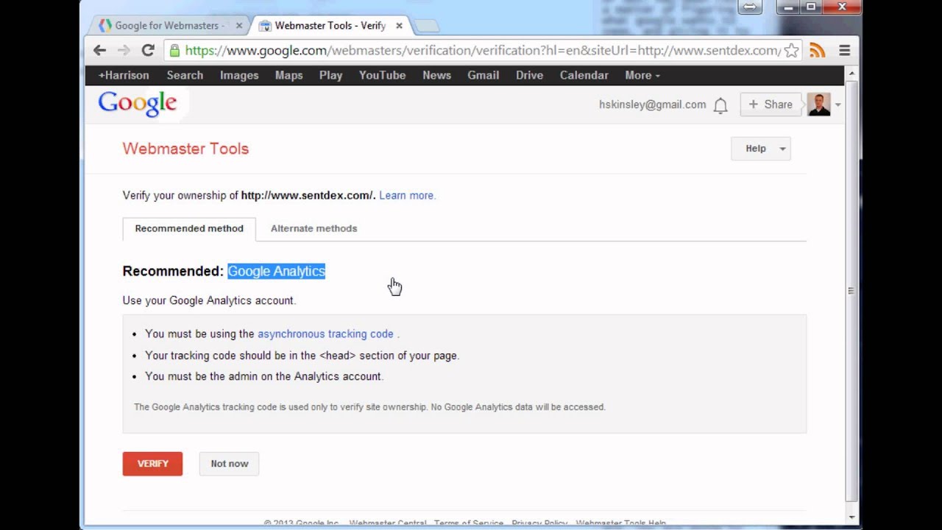Expand the More menu in Google bar
Screen dimensions: 942x530
[642, 75]
